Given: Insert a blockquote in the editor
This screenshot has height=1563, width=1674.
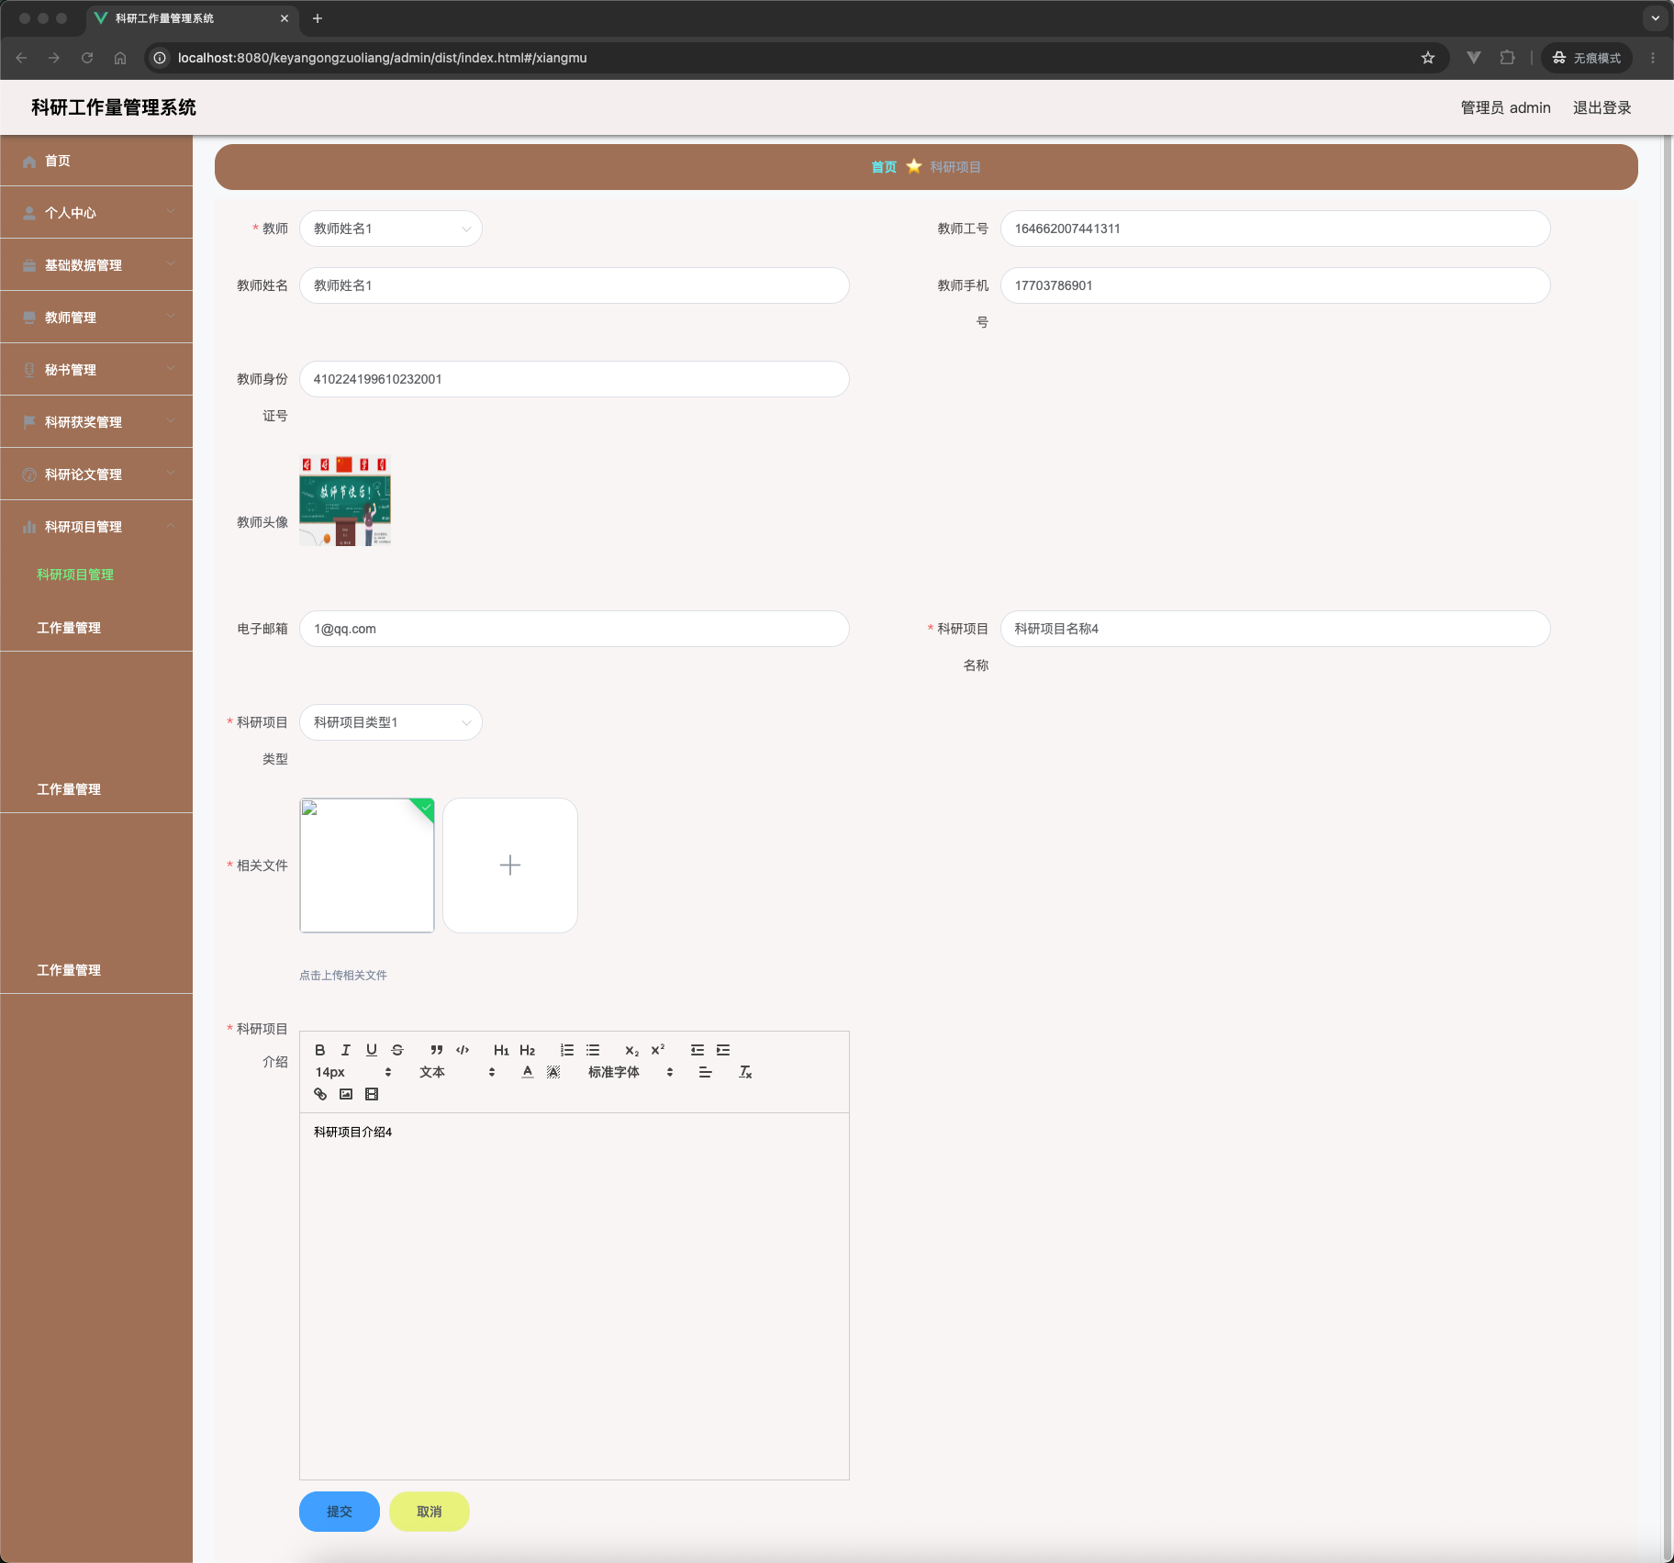Looking at the screenshot, I should click(x=437, y=1050).
